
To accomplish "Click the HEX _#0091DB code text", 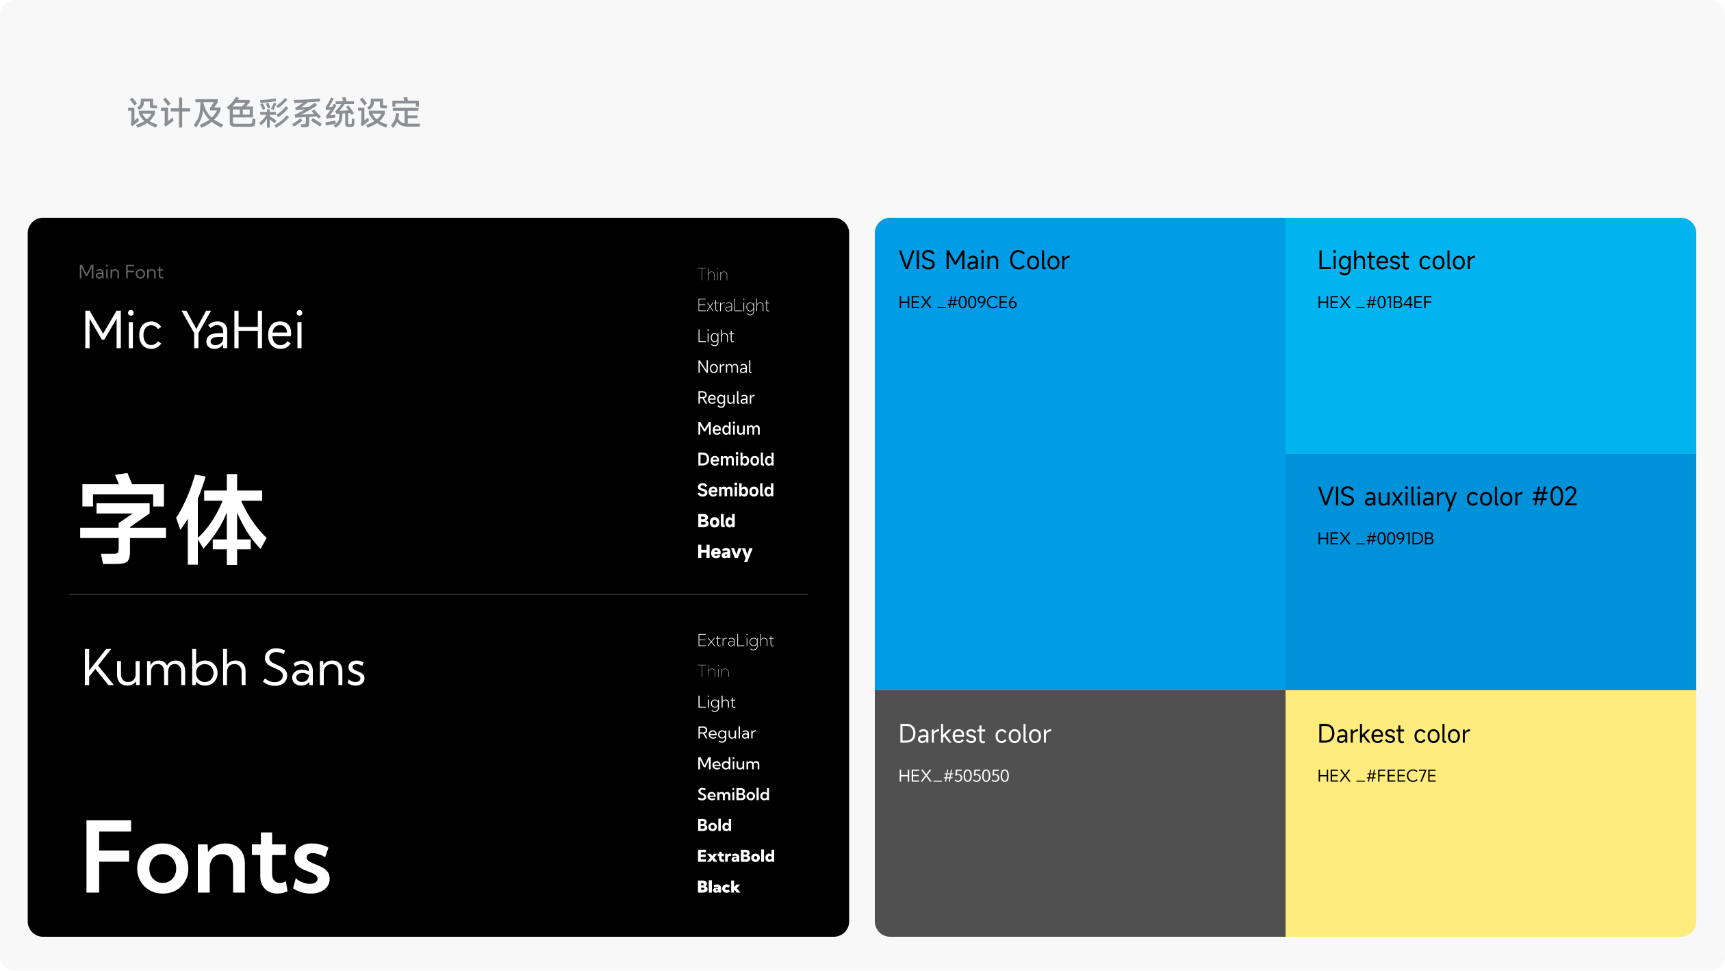I will tap(1375, 539).
